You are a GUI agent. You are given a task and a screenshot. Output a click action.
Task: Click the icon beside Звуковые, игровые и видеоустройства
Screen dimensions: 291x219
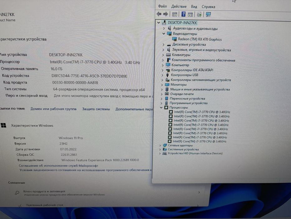pyautogui.click(x=168, y=50)
